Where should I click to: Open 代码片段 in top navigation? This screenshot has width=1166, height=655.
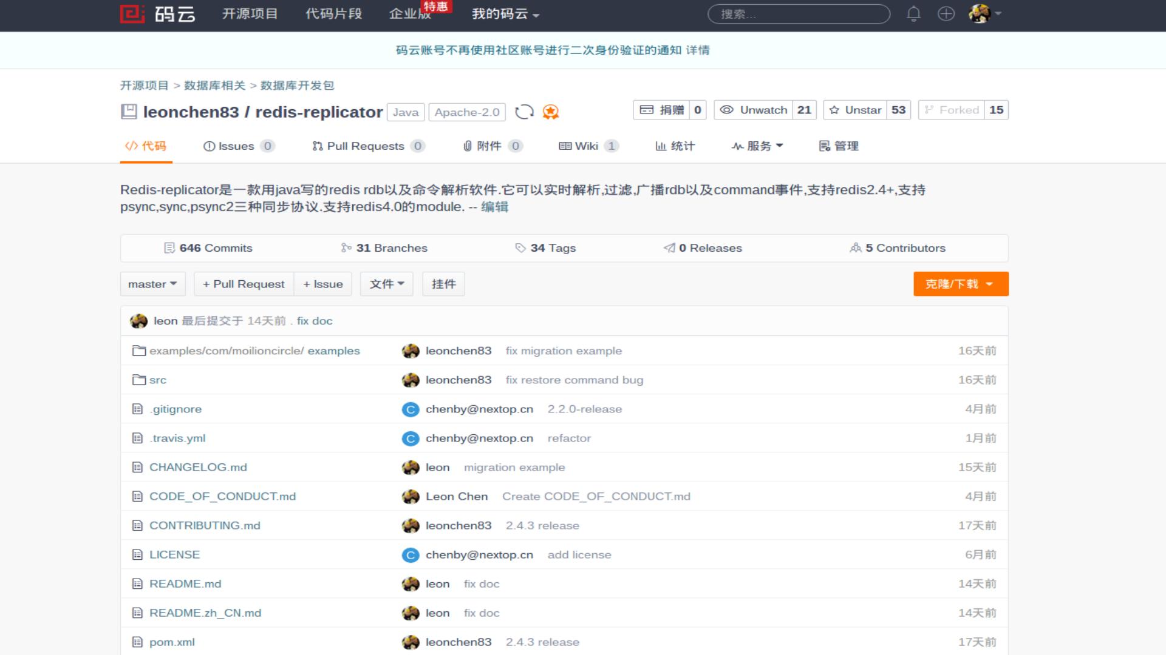(333, 14)
